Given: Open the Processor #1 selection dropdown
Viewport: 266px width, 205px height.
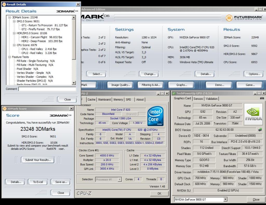Looking at the screenshot, I should pos(119,179).
